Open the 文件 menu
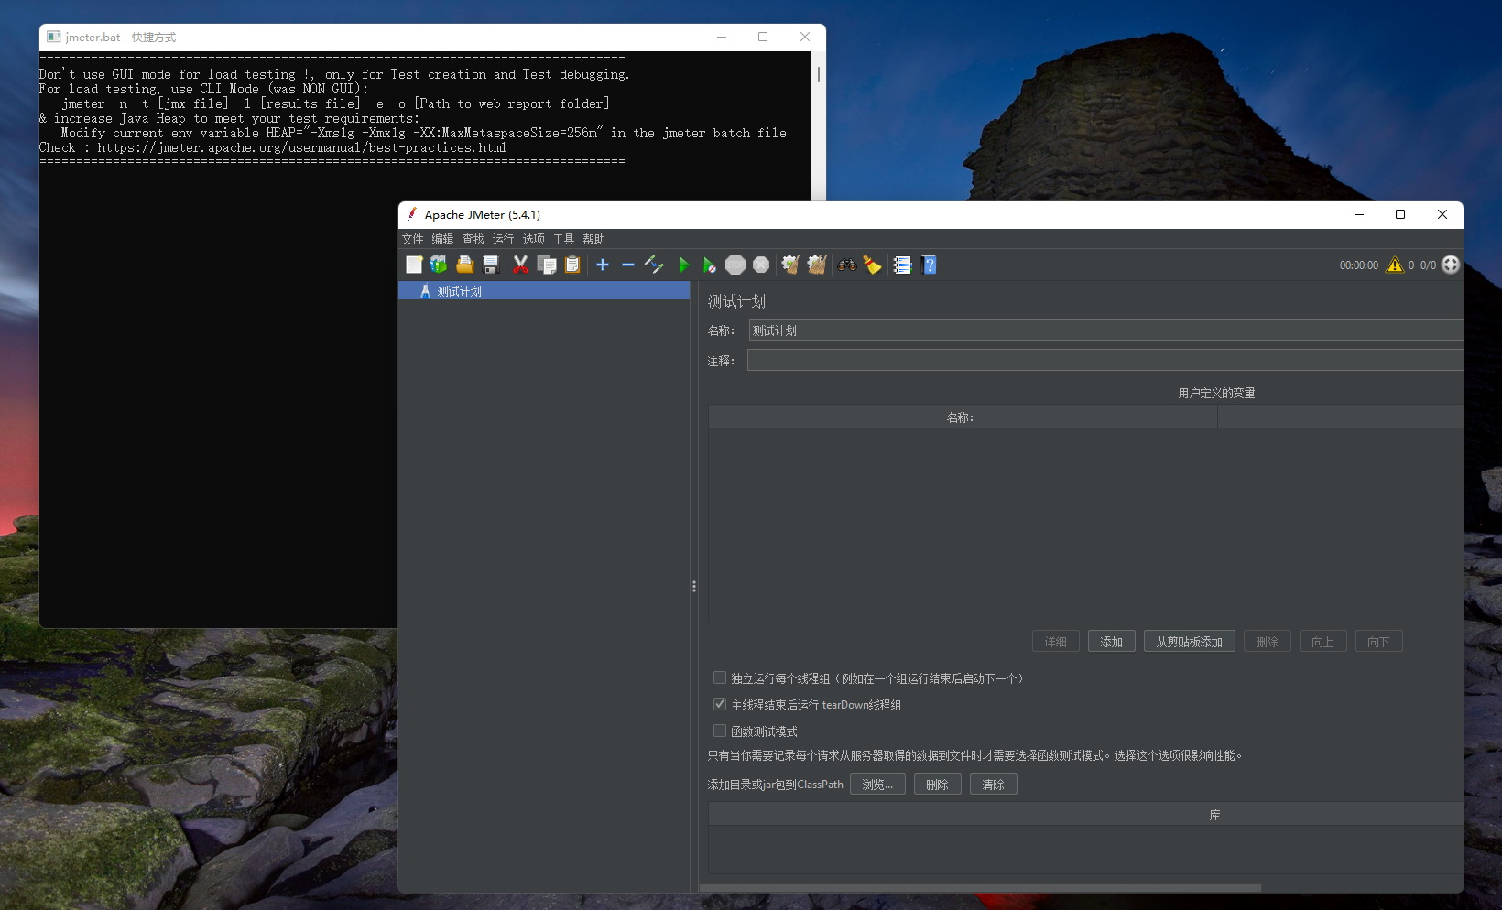This screenshot has height=910, width=1502. click(412, 239)
